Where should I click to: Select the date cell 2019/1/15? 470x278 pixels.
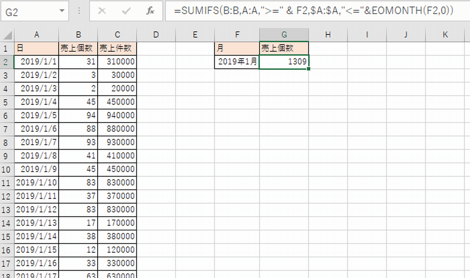point(36,249)
